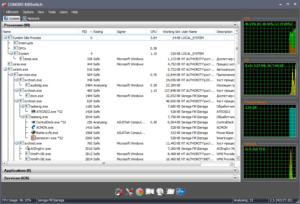
Task: Click the ACEngSvr.exe process icon
Action: pyautogui.click(x=27, y=148)
